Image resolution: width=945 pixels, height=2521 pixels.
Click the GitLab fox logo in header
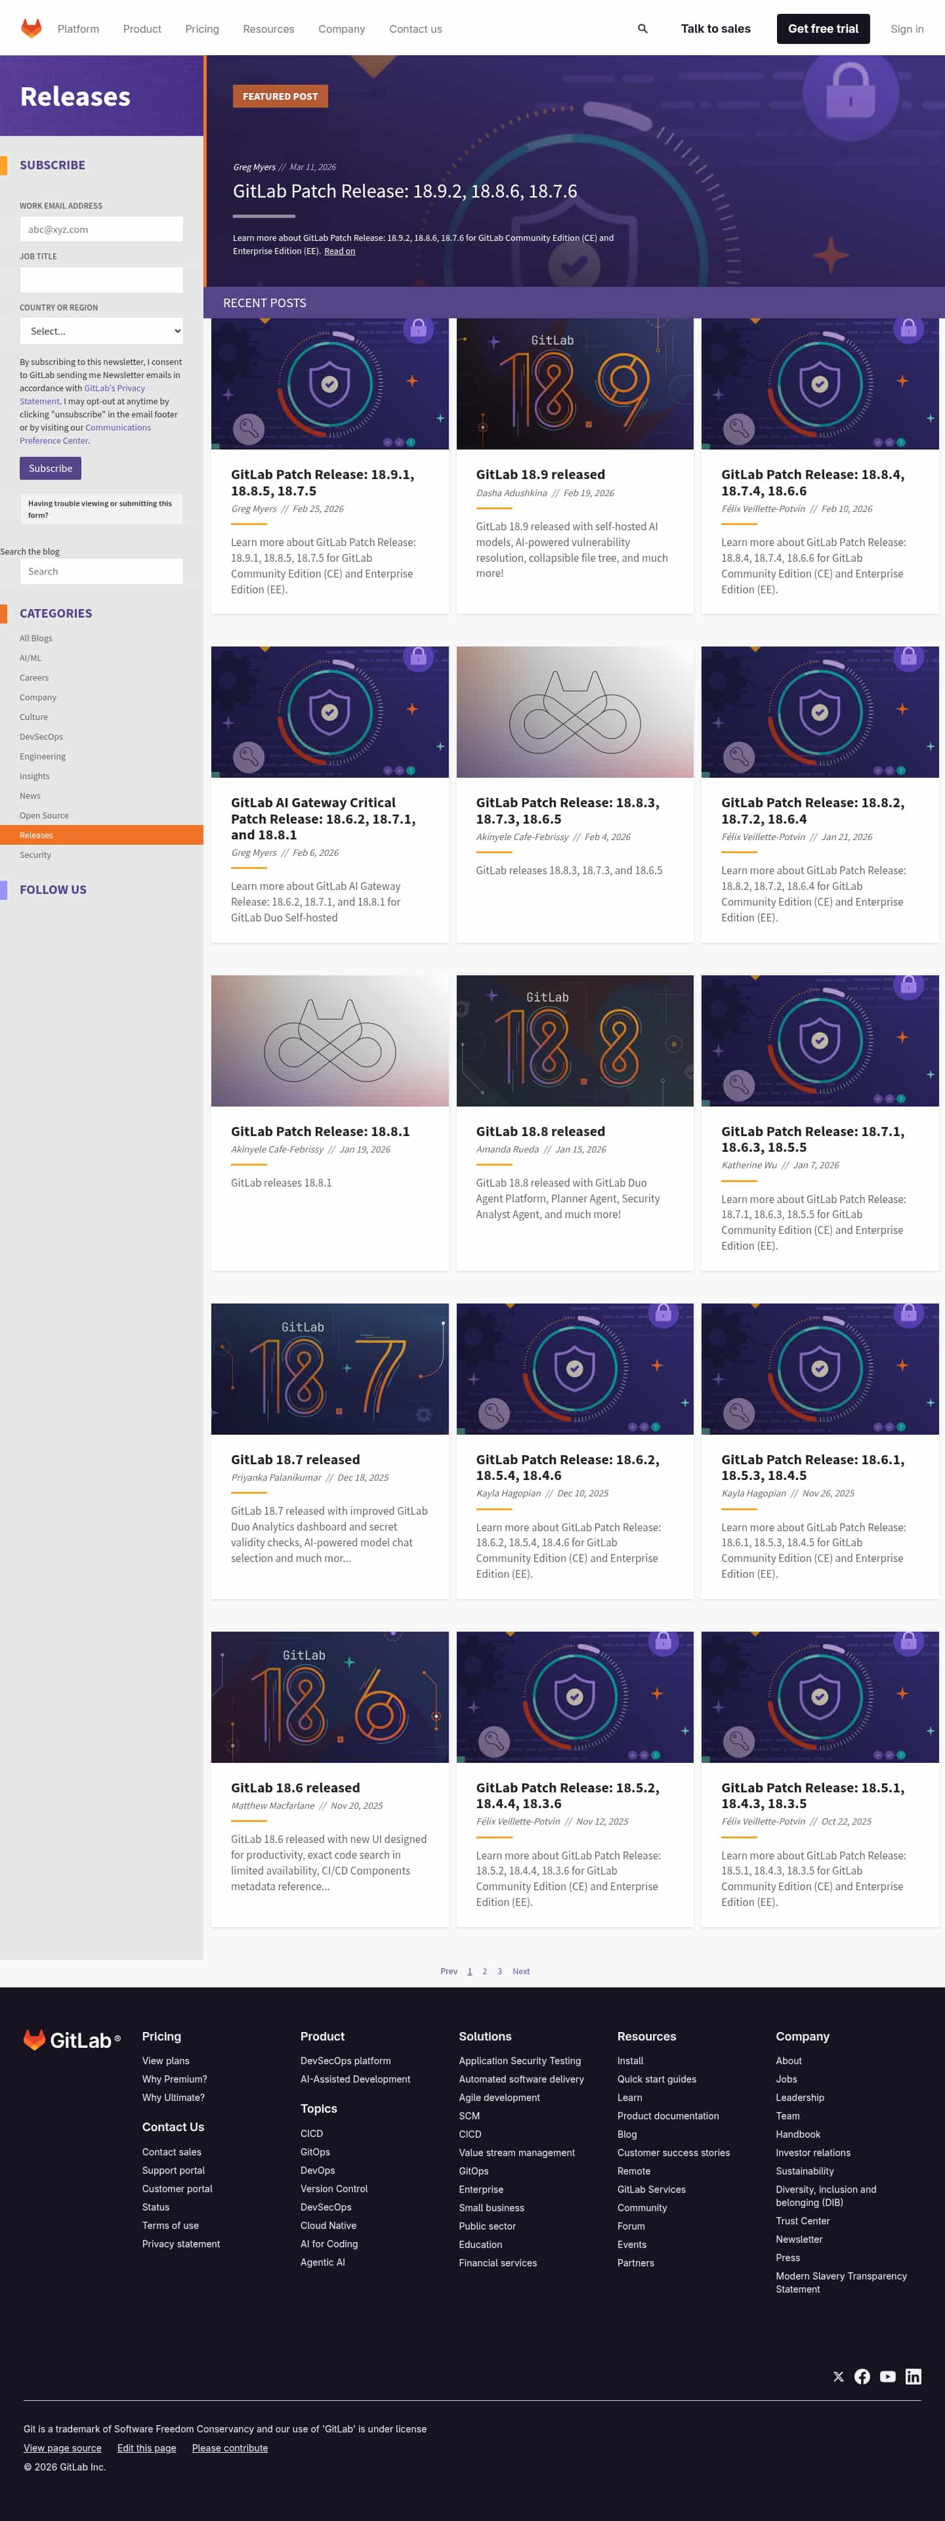pos(31,28)
